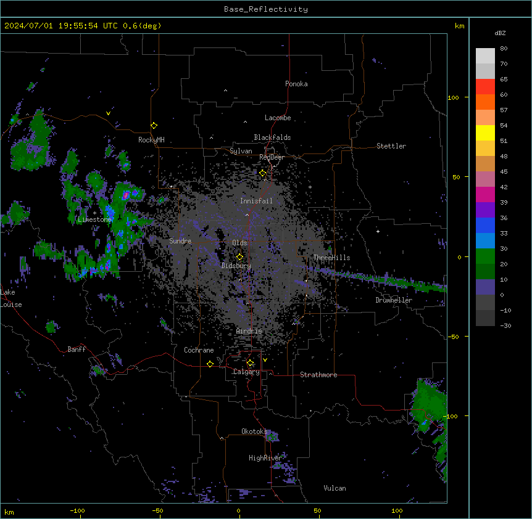Click the dark green 10-20 dBZ legend swatch
This screenshot has height=519, width=532.
click(485, 271)
